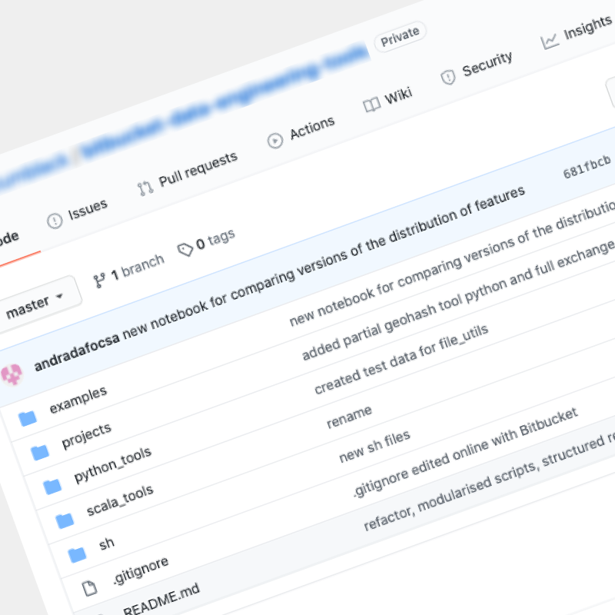Click the tag icon beside 0 tags
The width and height of the screenshot is (615, 615).
[x=185, y=249]
